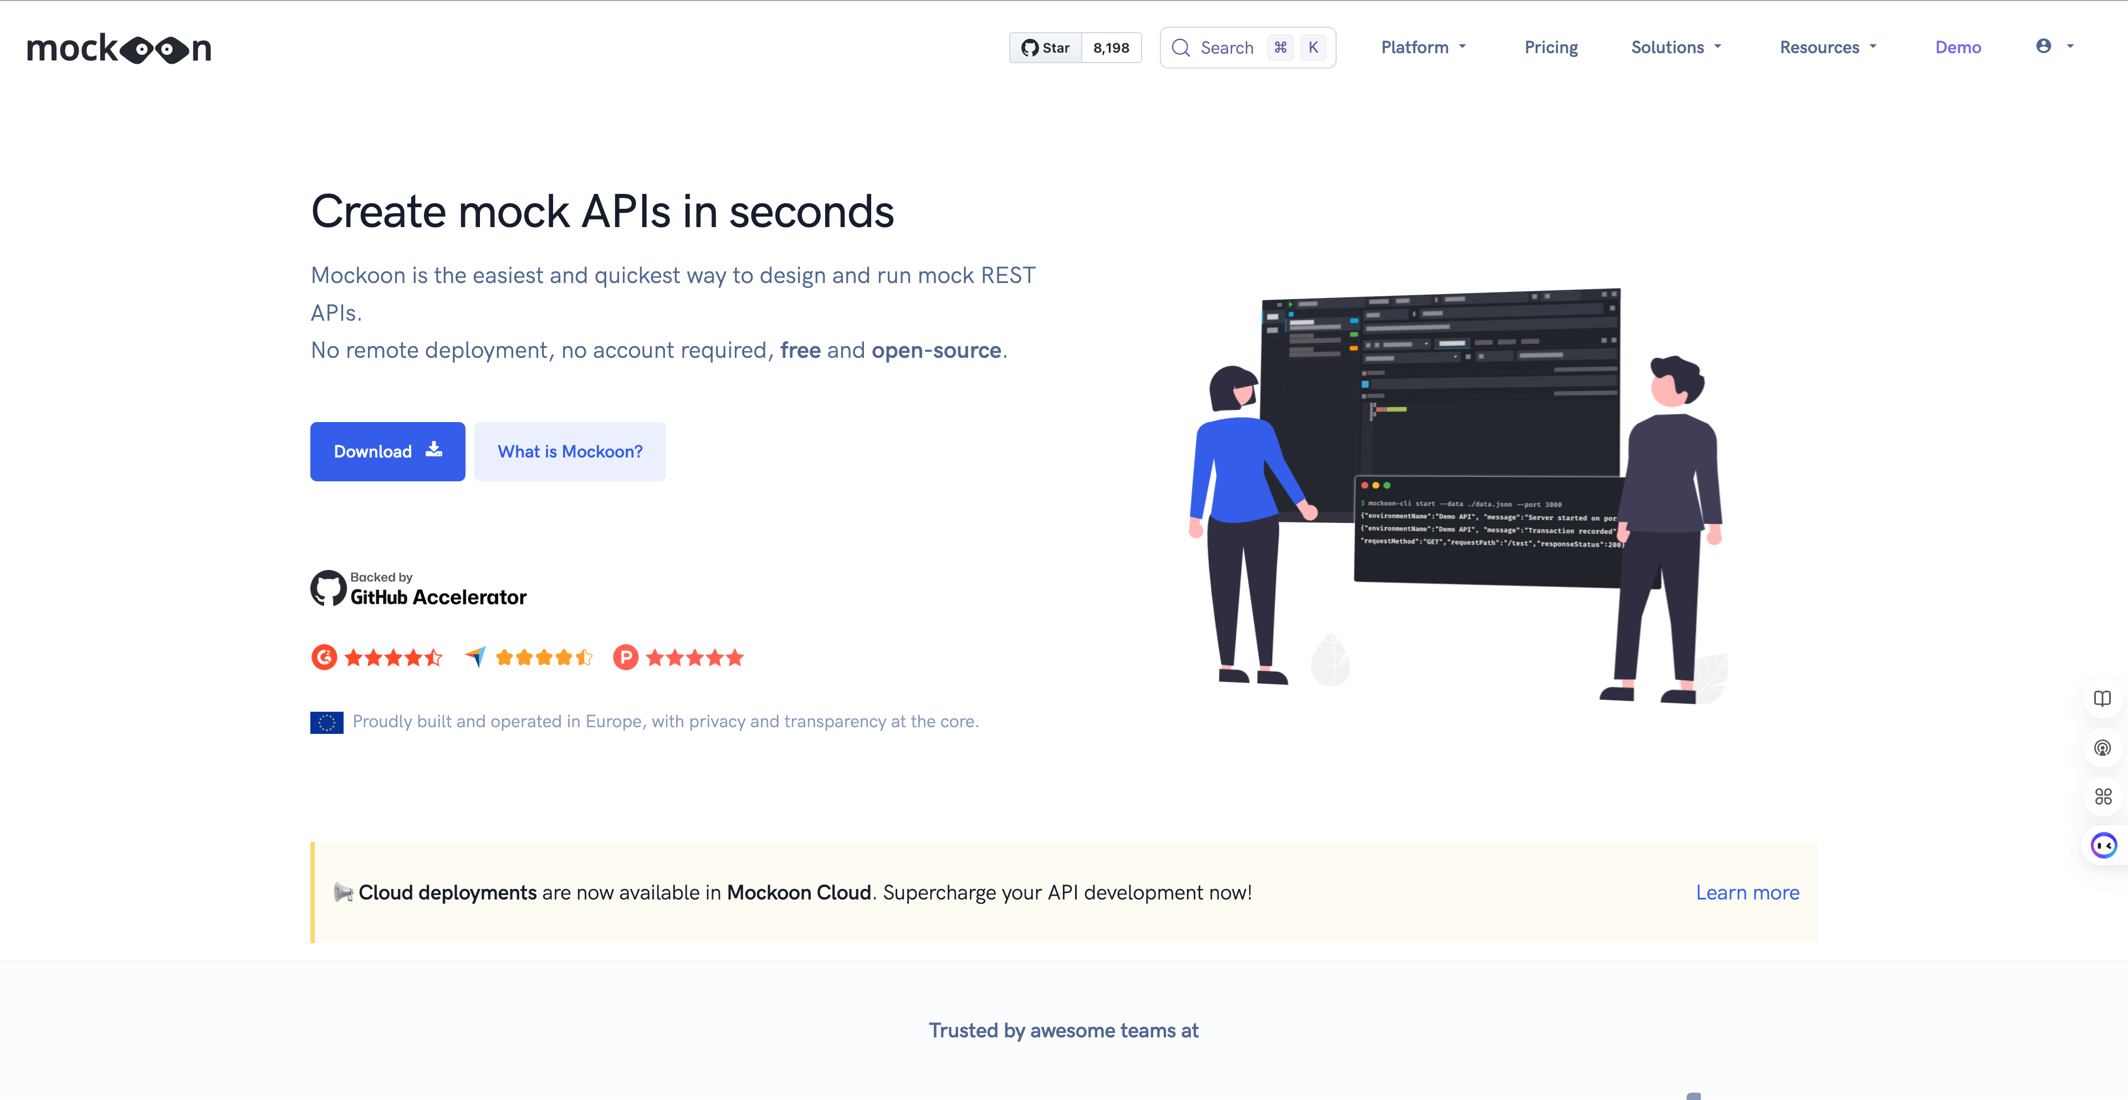Click the Search input field
Viewport: 2128px width, 1100px height.
pos(1247,48)
